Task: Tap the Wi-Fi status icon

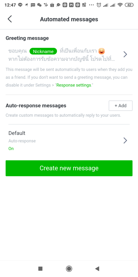Action: pyautogui.click(x=120, y=5)
